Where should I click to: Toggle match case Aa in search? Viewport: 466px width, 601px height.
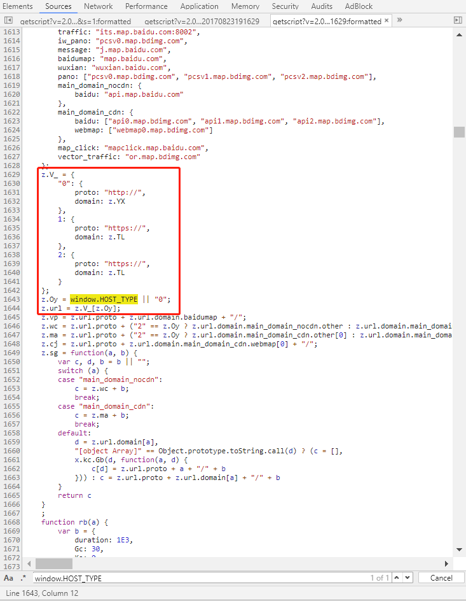click(8, 577)
